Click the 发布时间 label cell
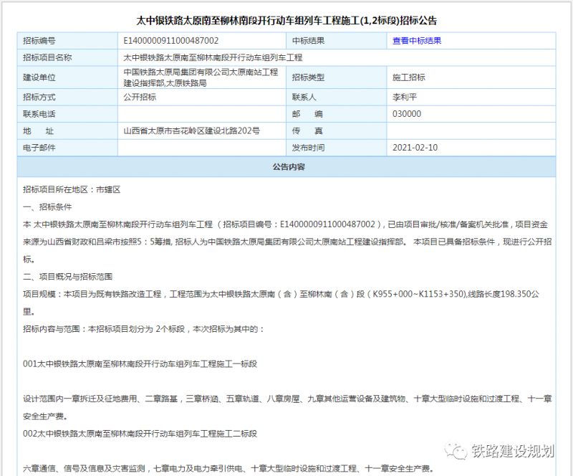This screenshot has width=573, height=476. pos(336,148)
